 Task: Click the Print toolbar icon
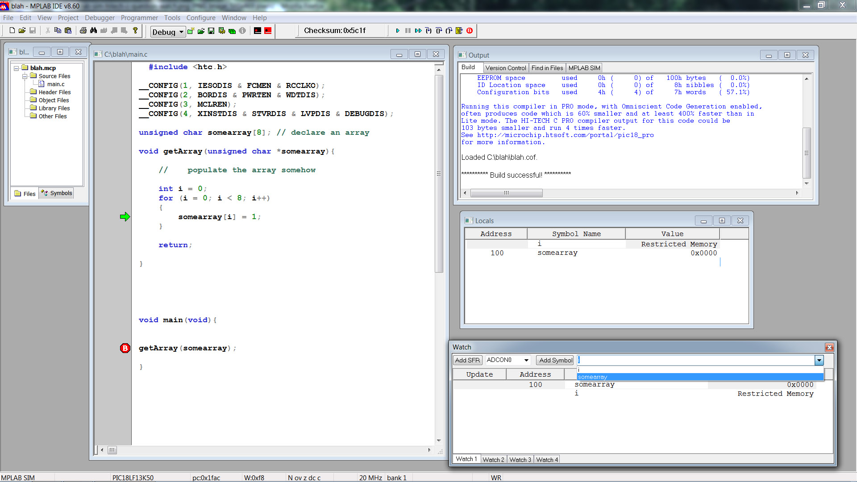tap(83, 30)
